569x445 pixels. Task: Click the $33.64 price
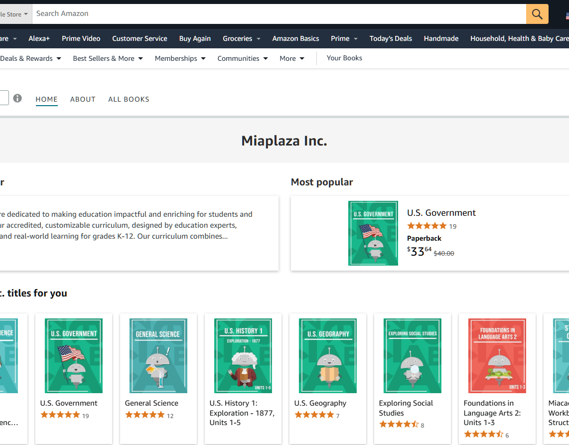(419, 251)
